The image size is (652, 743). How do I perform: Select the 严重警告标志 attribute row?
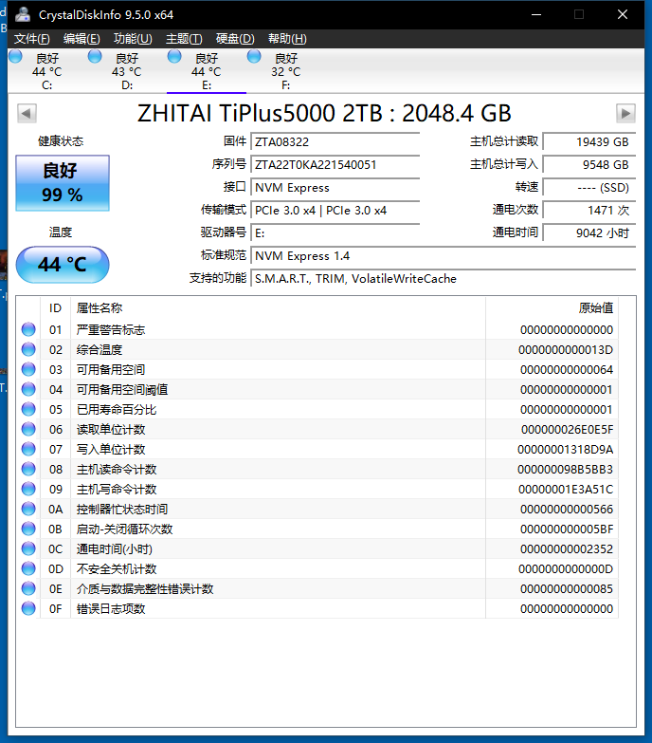click(x=317, y=329)
